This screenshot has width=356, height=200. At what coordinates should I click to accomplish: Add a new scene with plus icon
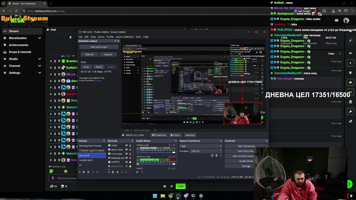tap(80, 172)
